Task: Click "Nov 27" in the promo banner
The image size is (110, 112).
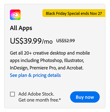Action: click(x=96, y=13)
